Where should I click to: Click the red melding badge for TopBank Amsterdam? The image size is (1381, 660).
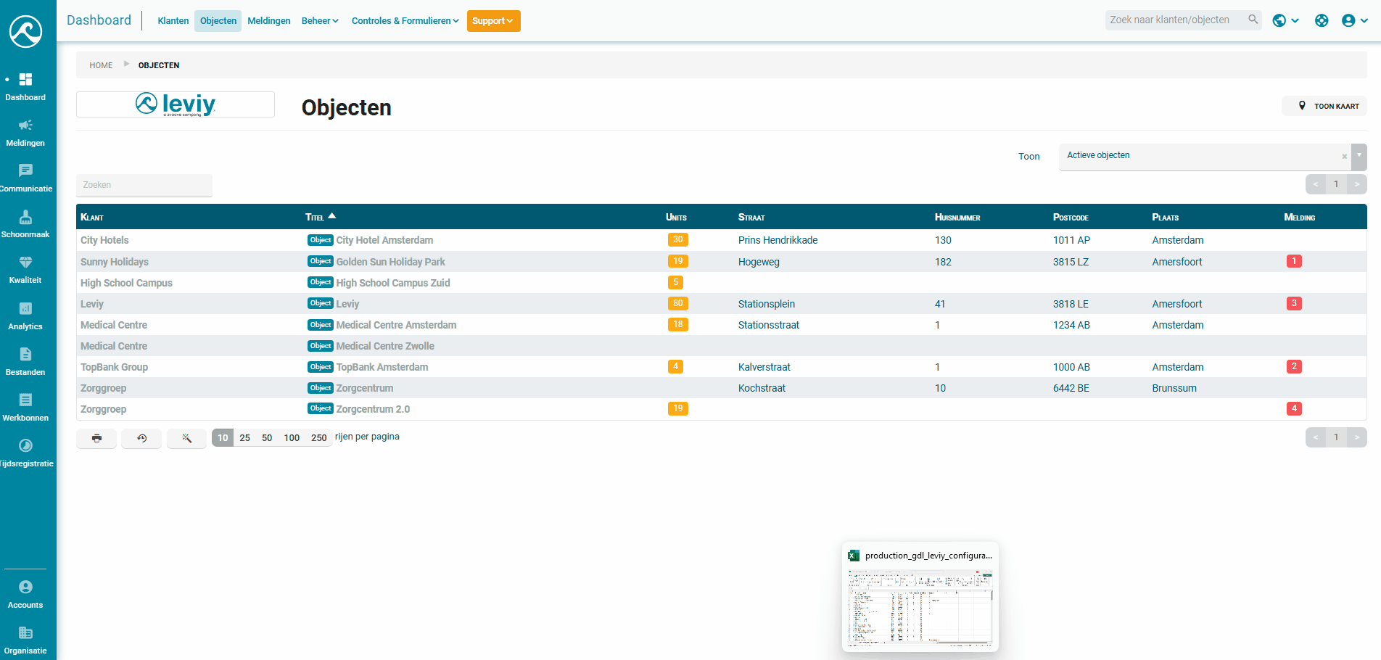[x=1294, y=366]
